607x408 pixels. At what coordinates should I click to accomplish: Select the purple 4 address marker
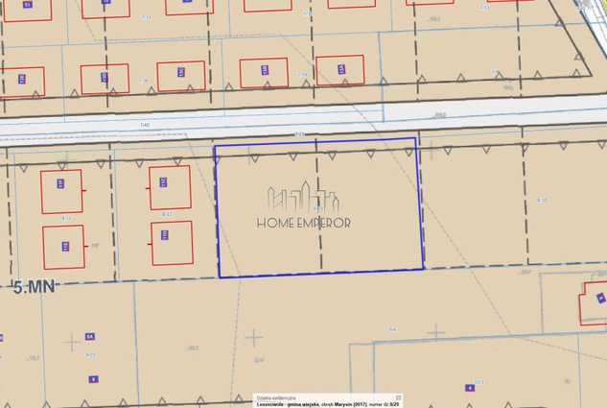[470, 388]
